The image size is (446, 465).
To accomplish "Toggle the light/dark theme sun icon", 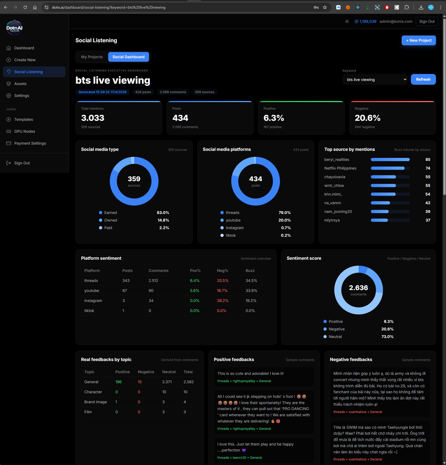I will (347, 21).
